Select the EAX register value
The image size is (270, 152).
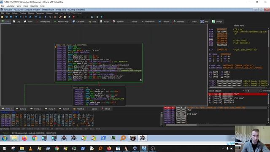coord(222,30)
